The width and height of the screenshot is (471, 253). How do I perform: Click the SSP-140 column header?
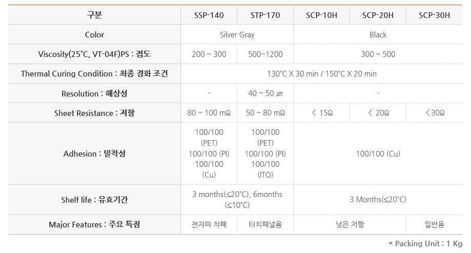pos(209,15)
